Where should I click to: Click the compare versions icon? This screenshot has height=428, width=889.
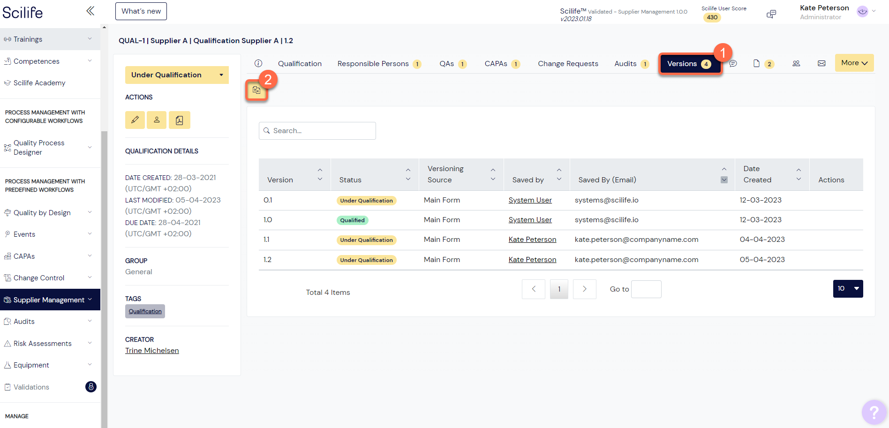point(256,90)
